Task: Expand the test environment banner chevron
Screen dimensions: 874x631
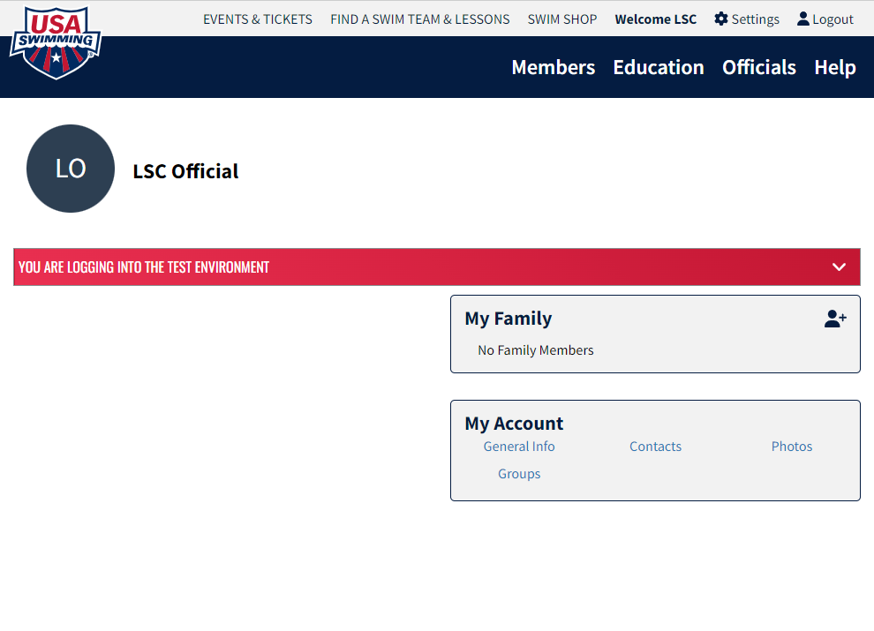Action: pos(839,267)
